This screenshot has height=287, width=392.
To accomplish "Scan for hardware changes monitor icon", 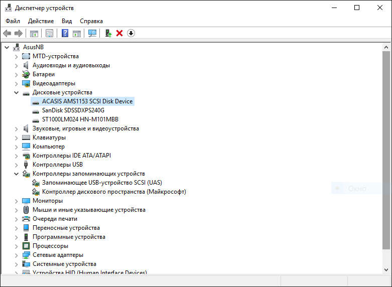I will tap(92, 33).
